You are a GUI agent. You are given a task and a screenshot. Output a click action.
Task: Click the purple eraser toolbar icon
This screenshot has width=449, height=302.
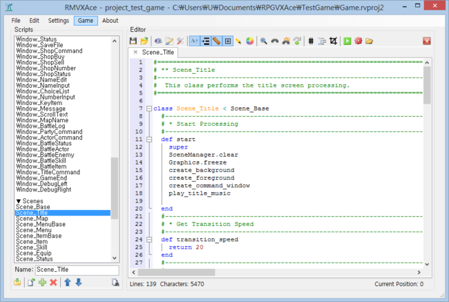click(x=158, y=41)
